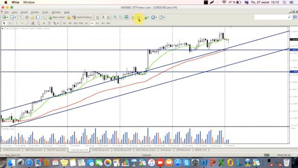Image resolution: width=298 pixels, height=168 pixels.
Task: Open the Strategy Tester icon
Action: [x=43, y=17]
